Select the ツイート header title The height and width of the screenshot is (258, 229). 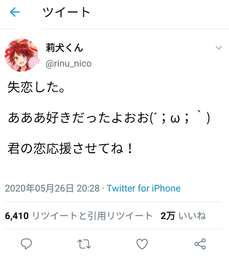pos(66,12)
